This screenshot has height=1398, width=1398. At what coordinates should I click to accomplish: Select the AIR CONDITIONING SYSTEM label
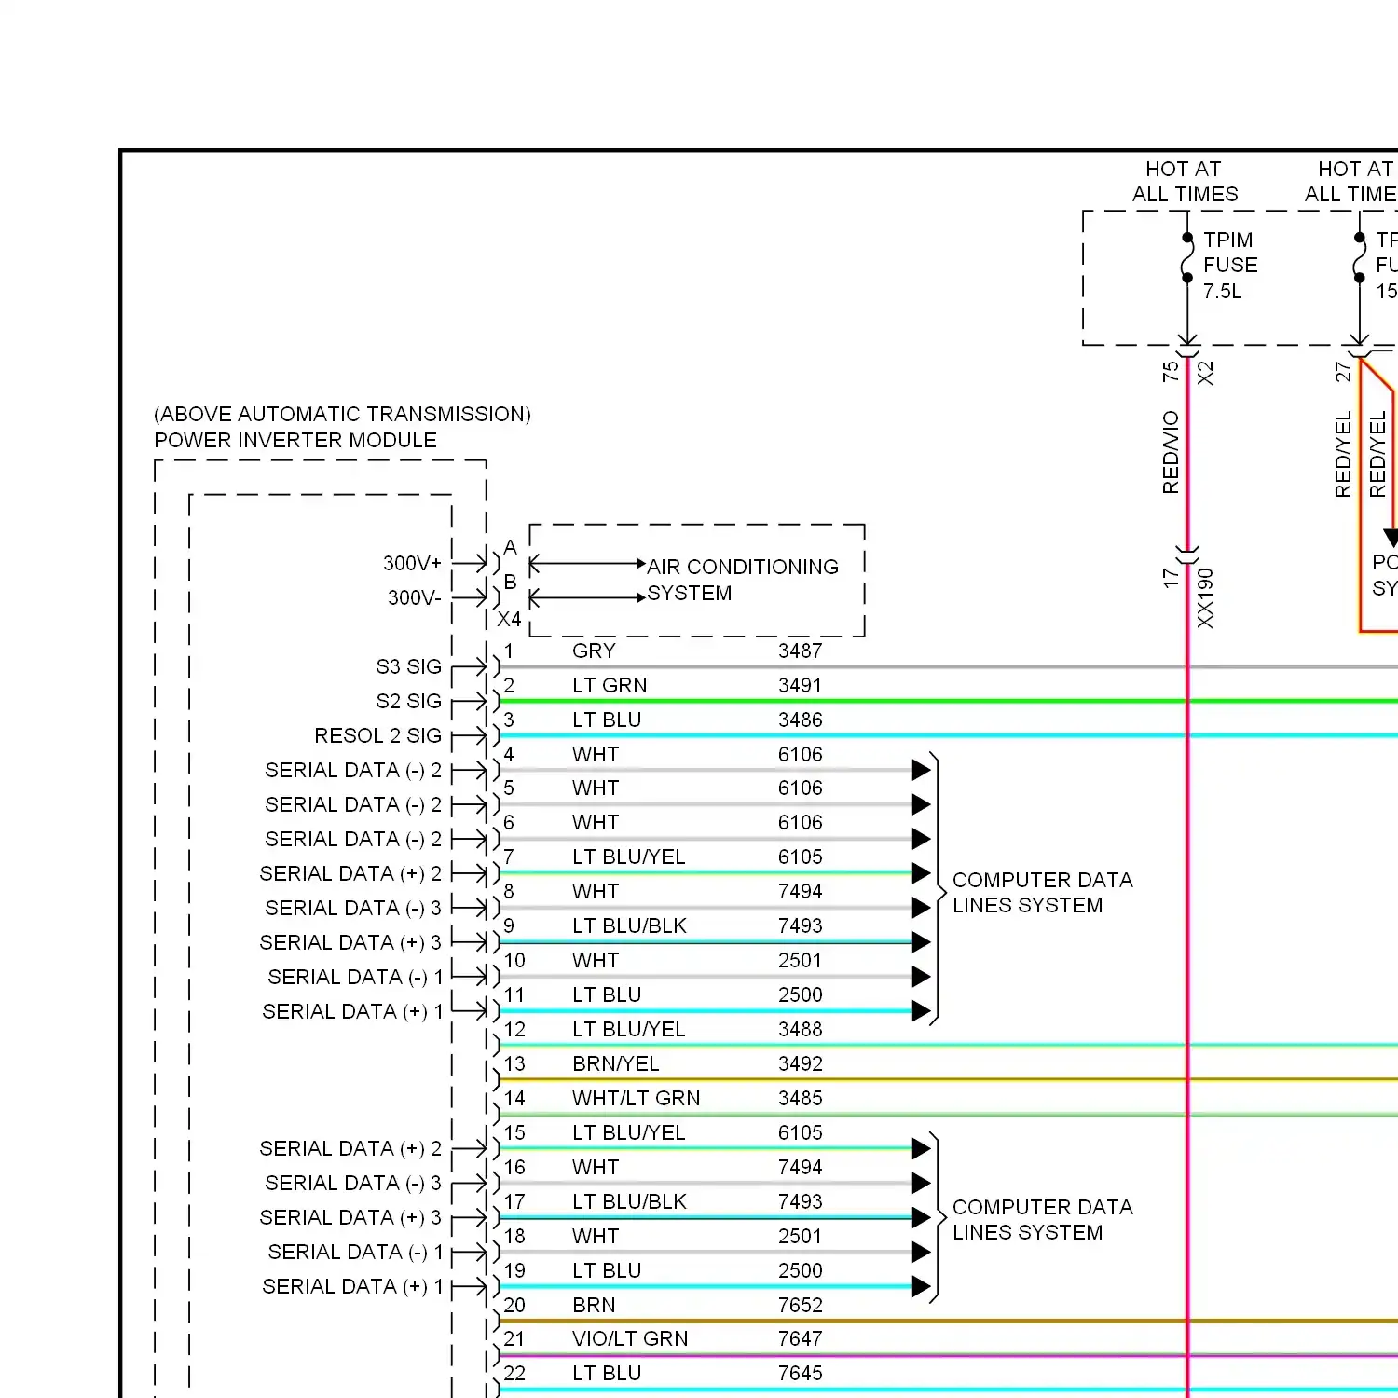coord(743,580)
